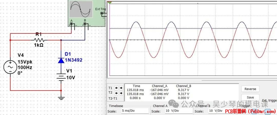Select the 15Vpk source amplitude label
The image size is (277, 115).
[x=25, y=62]
